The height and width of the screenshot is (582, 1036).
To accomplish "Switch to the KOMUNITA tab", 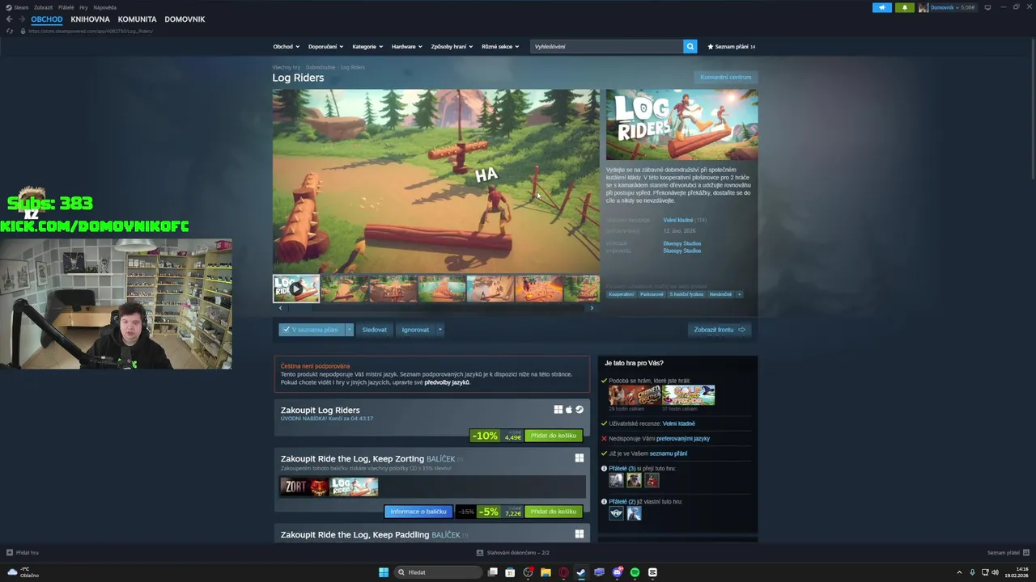I will pos(137,19).
